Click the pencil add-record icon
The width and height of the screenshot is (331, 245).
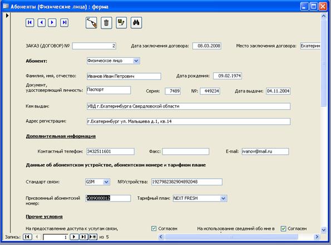(91, 23)
